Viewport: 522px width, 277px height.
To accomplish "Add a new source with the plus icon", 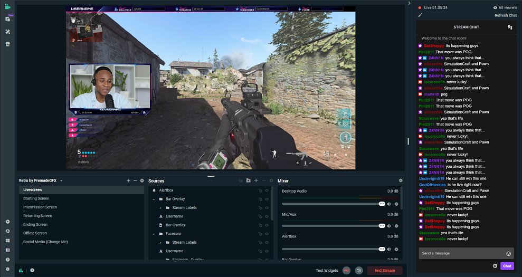I will (256, 180).
